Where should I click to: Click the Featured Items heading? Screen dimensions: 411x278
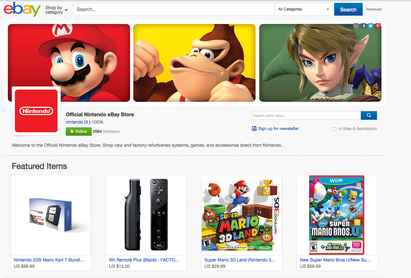tap(39, 166)
